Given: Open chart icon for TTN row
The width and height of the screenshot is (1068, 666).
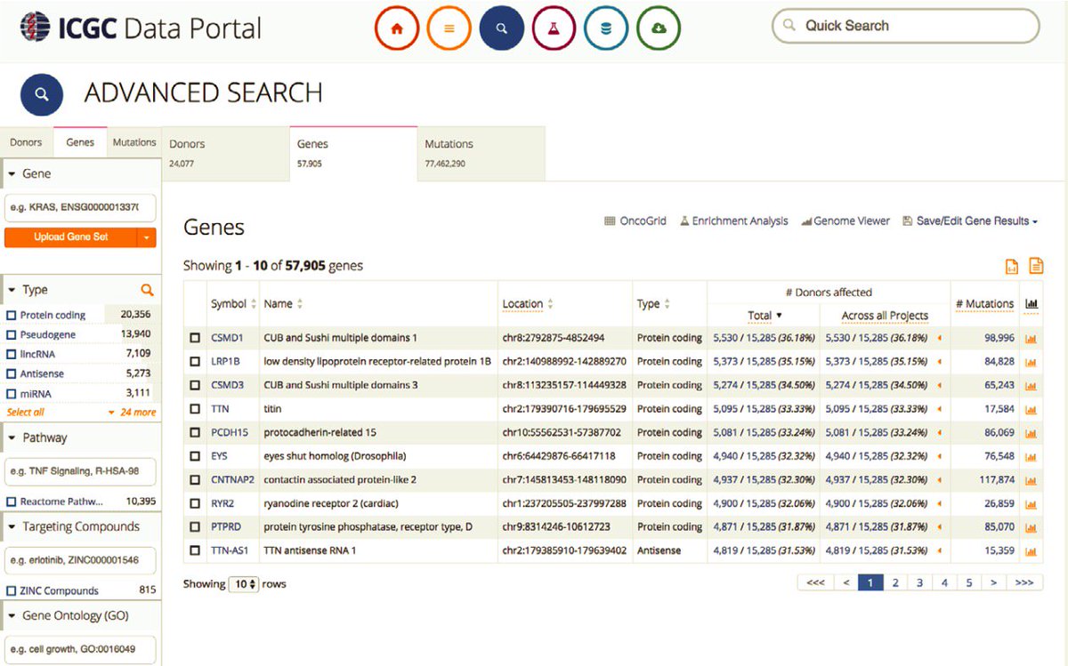Looking at the screenshot, I should point(1032,409).
